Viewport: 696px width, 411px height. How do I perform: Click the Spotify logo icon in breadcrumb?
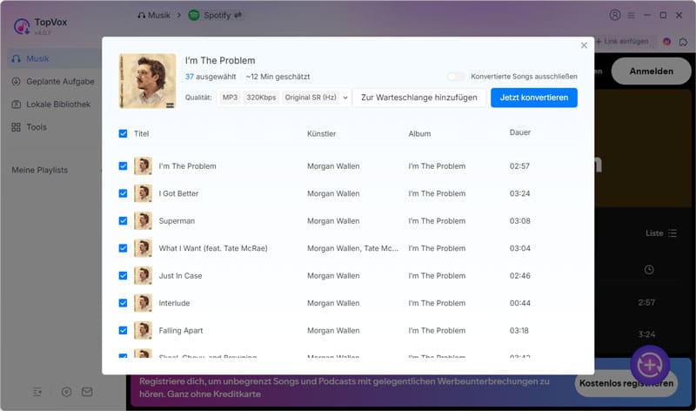pyautogui.click(x=193, y=15)
